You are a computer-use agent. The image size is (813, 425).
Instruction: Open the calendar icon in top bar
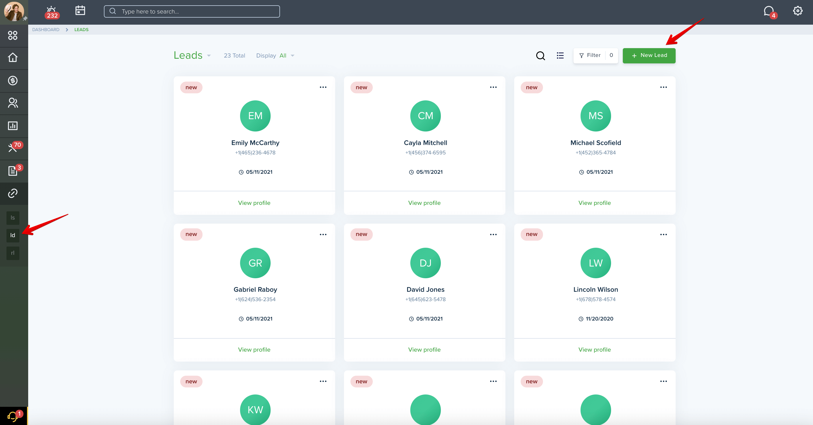coord(80,10)
